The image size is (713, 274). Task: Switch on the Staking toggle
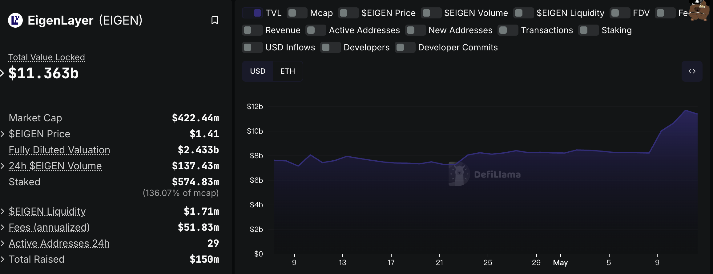pyautogui.click(x=588, y=30)
